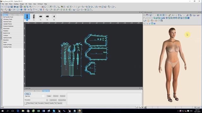Switch to the Style Sets tab

[x=46, y=91]
